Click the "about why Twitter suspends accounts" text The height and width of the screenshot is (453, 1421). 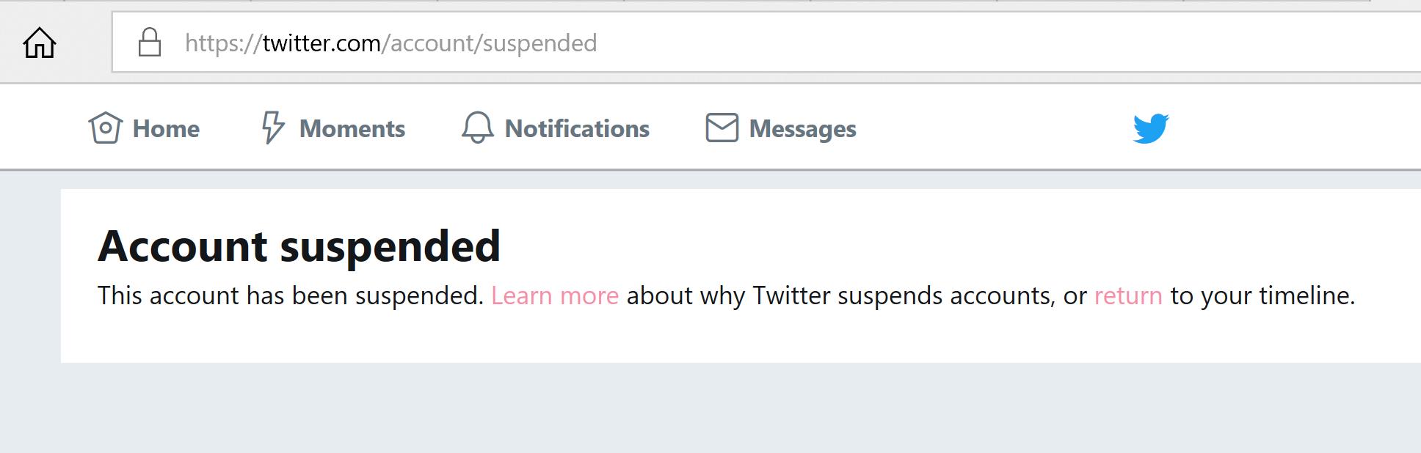[840, 295]
